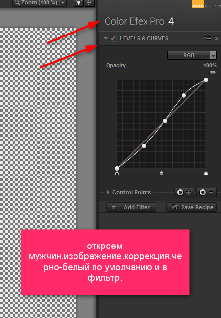The image size is (221, 318).
Task: Remove the Levels & Curves filter with X
Action: pos(216,38)
